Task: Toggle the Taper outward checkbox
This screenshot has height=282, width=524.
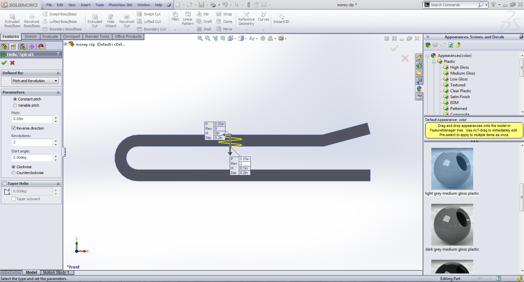Action: click(x=13, y=199)
